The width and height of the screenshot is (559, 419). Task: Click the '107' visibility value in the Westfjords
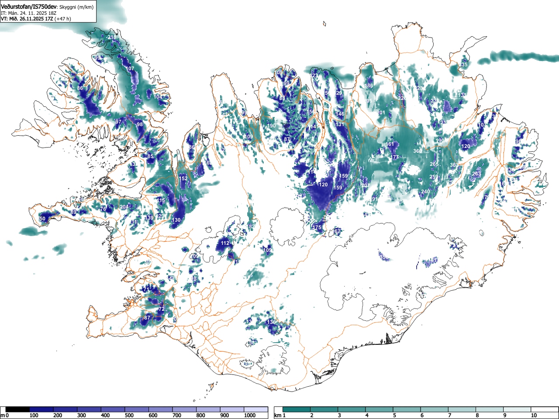pos(130,69)
